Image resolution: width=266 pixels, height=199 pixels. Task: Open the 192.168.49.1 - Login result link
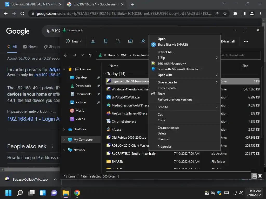tap(34, 119)
